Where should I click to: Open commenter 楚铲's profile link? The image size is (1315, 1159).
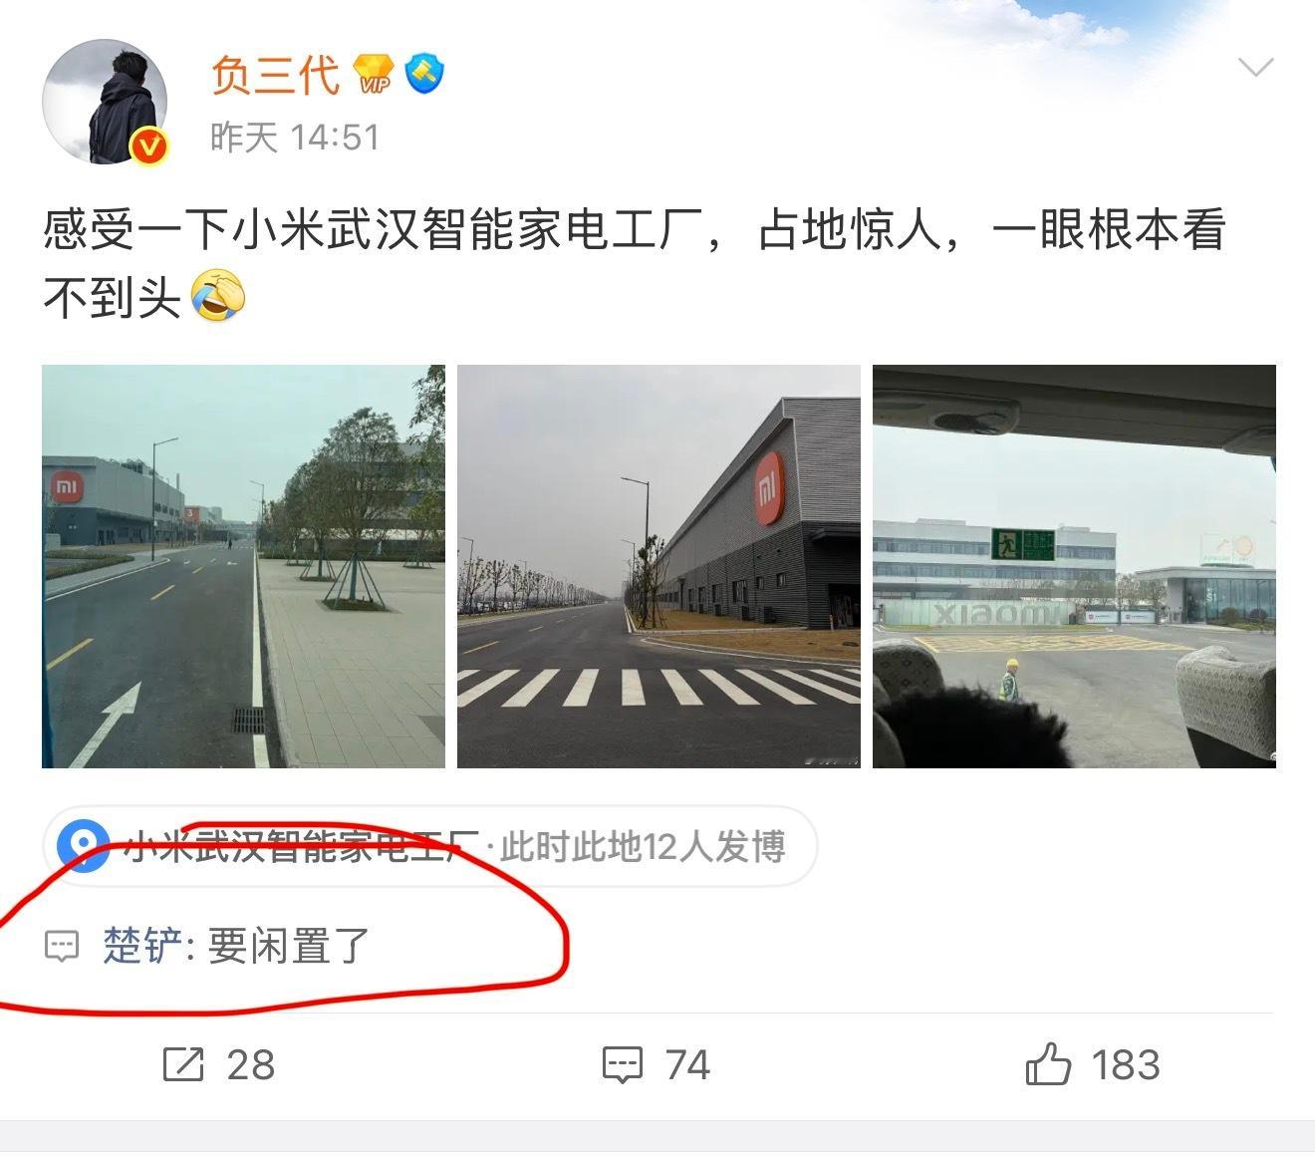(x=142, y=945)
